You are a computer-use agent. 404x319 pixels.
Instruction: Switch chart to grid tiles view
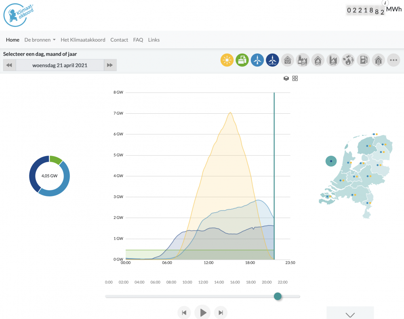click(x=295, y=79)
